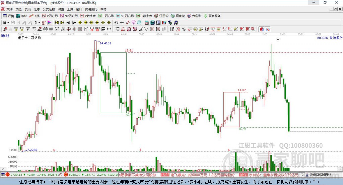Select the hand pan tool
The height and width of the screenshot is (185, 343).
(116, 22)
